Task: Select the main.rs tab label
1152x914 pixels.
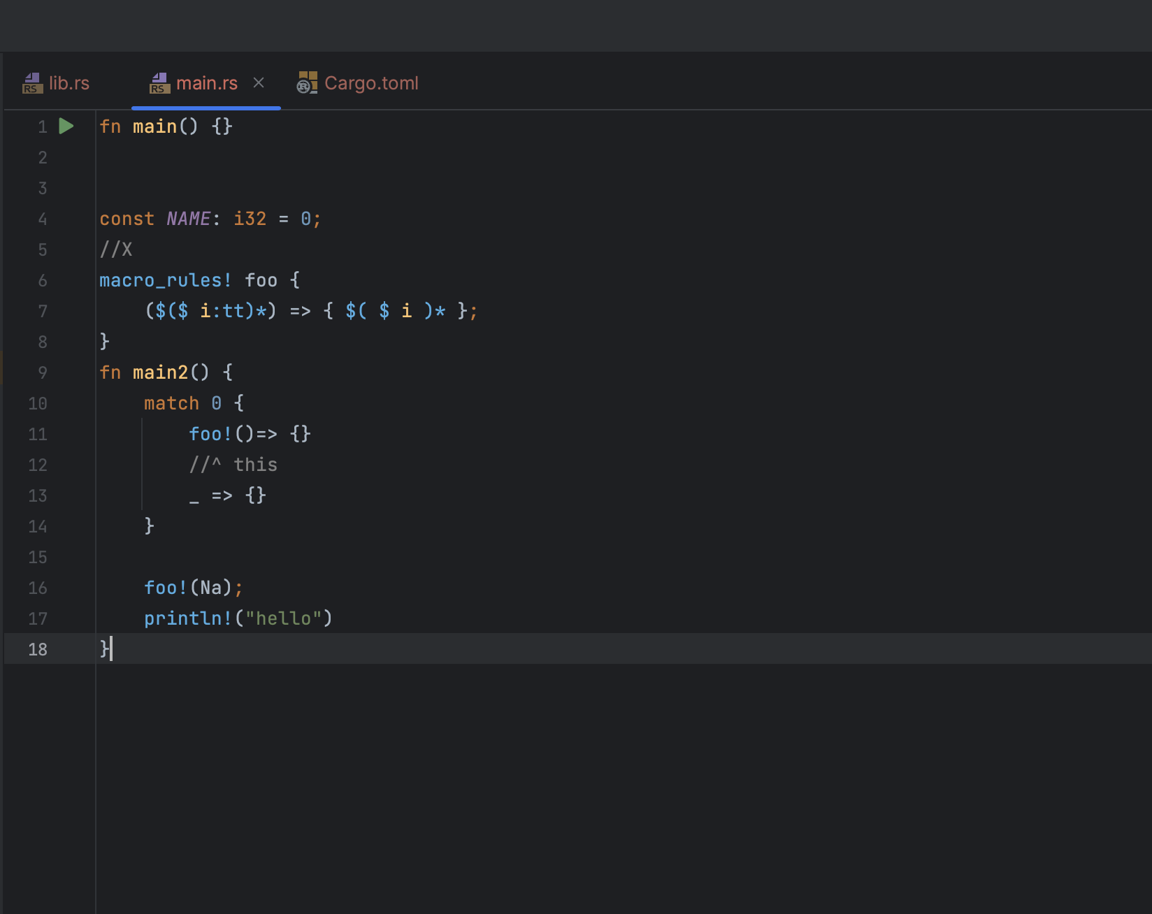Action: [207, 82]
